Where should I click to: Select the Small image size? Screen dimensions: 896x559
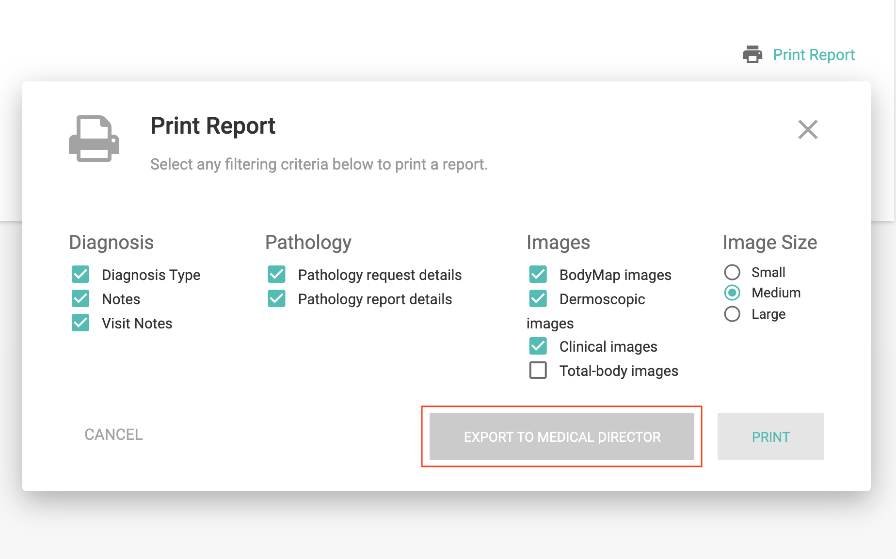coord(732,272)
